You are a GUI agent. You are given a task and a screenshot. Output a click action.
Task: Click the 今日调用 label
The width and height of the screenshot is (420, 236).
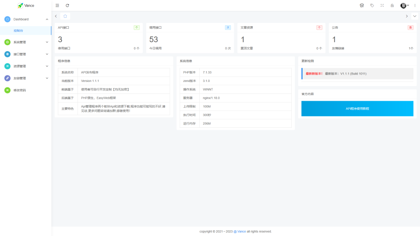[155, 48]
